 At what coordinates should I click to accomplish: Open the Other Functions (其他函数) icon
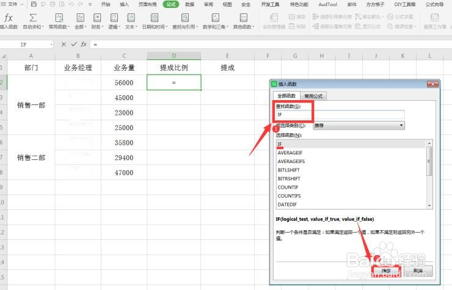coord(244,18)
